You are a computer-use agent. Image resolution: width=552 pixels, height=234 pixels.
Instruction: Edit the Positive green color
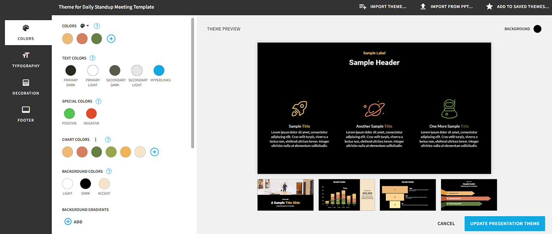tap(69, 114)
